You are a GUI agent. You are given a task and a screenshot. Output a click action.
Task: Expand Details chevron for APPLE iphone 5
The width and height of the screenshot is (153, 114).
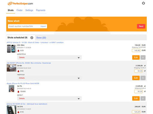[79, 58]
